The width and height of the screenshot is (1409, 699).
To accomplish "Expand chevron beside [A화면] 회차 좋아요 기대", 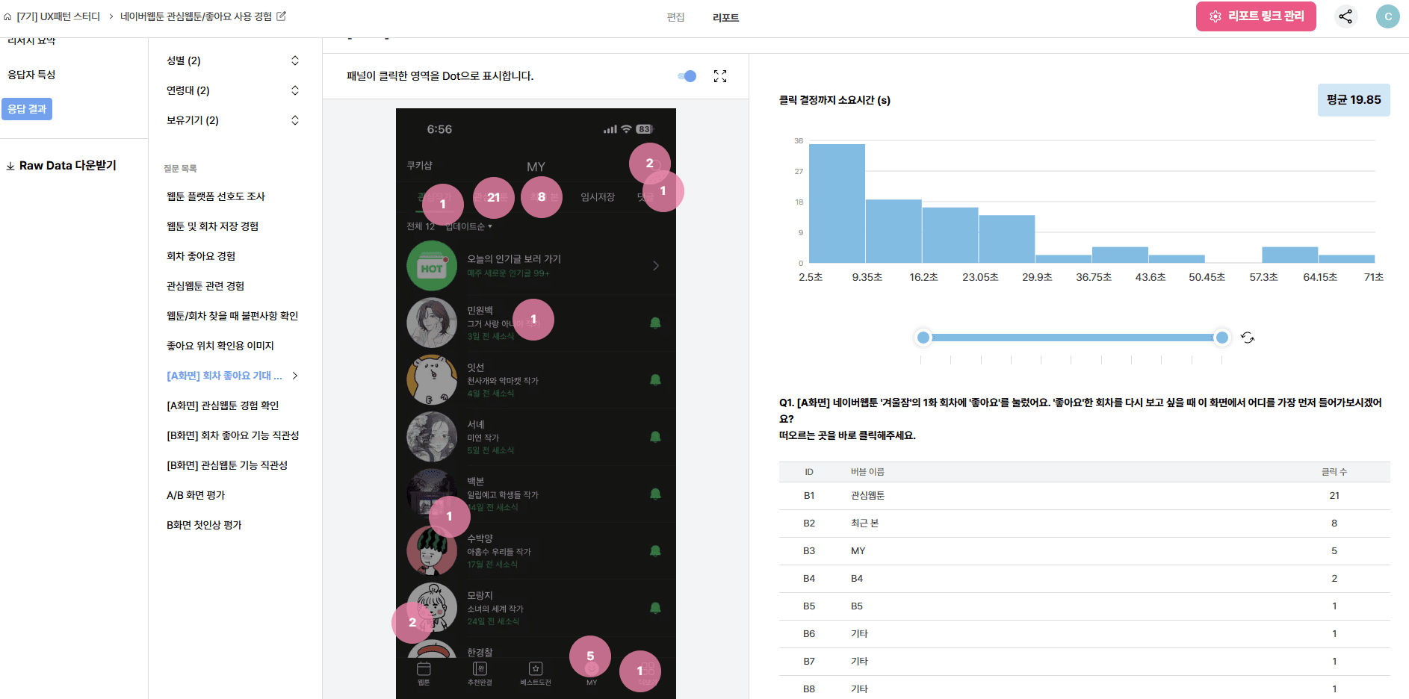I will pos(295,376).
